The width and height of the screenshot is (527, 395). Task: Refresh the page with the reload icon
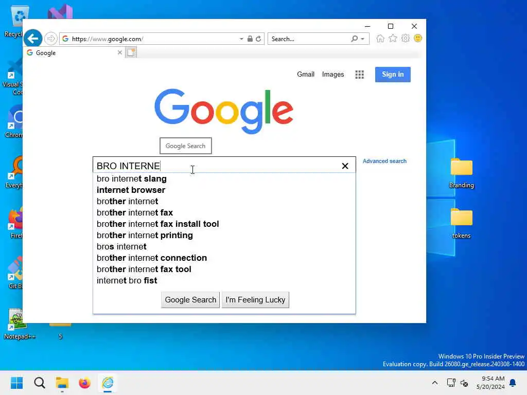[258, 39]
